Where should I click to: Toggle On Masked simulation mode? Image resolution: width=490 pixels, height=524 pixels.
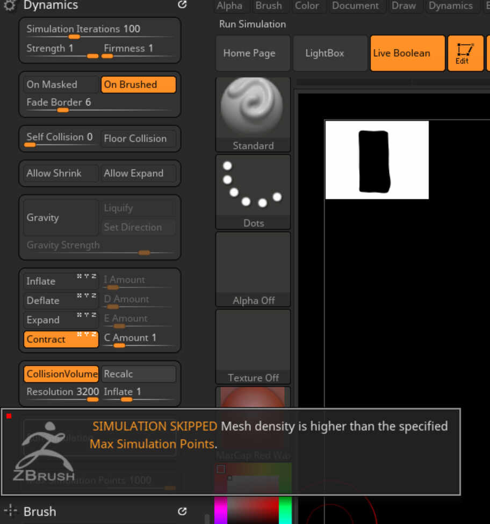click(x=61, y=84)
